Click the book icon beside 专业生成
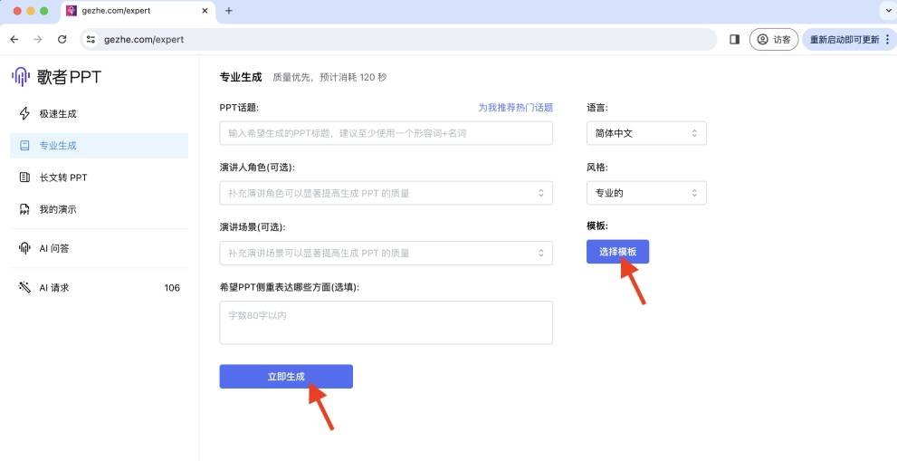This screenshot has height=461, width=897. (24, 146)
